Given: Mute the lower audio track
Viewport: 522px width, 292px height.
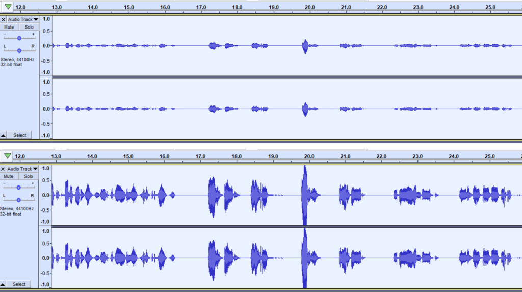Looking at the screenshot, I should click(x=9, y=176).
